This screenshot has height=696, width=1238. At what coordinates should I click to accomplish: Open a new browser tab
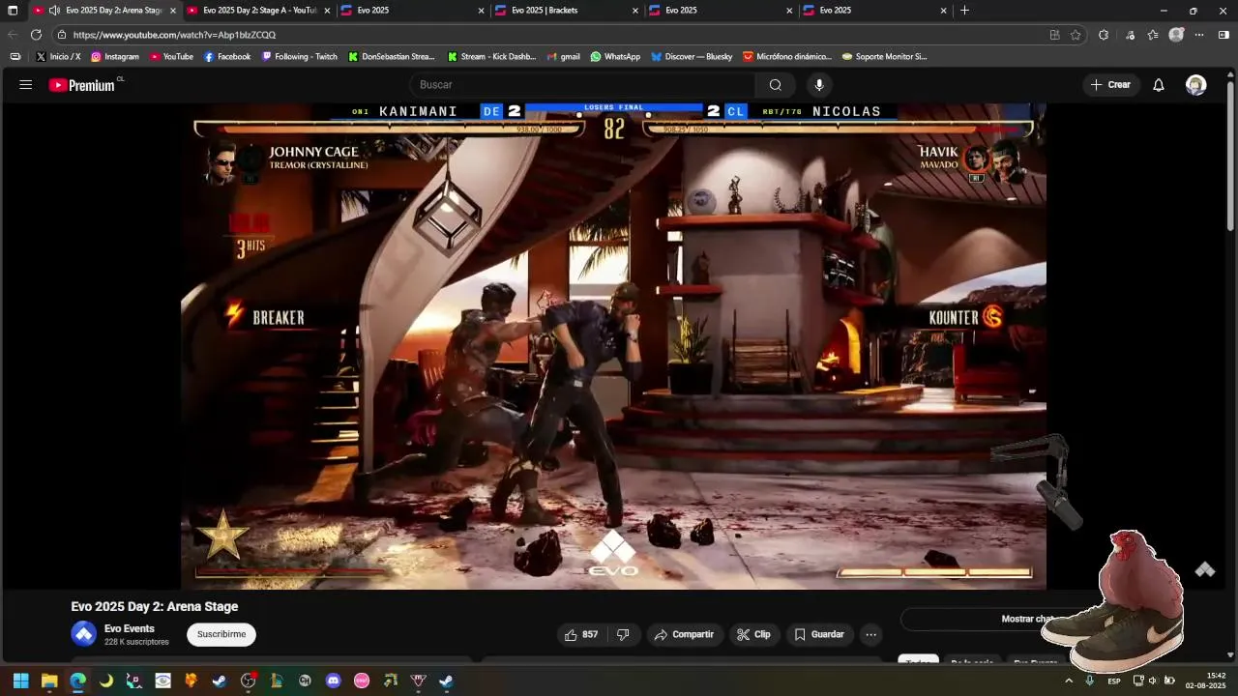(964, 11)
